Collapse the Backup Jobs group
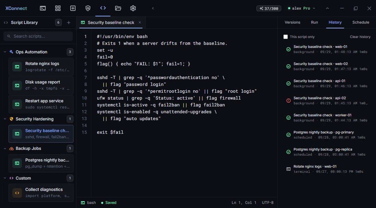The height and width of the screenshot is (208, 376). [5, 148]
